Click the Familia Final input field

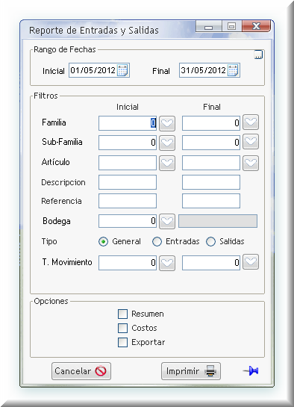click(211, 123)
